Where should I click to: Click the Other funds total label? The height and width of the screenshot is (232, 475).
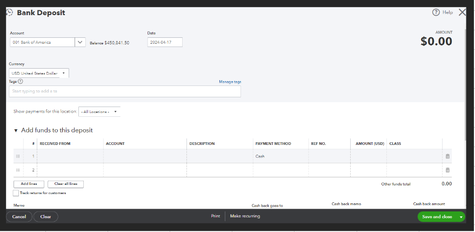(x=396, y=184)
